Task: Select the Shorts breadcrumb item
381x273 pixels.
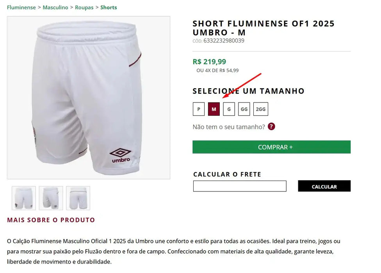Action: (109, 7)
